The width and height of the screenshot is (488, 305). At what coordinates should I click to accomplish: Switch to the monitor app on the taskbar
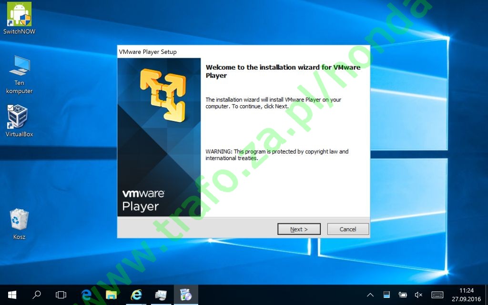(x=161, y=295)
